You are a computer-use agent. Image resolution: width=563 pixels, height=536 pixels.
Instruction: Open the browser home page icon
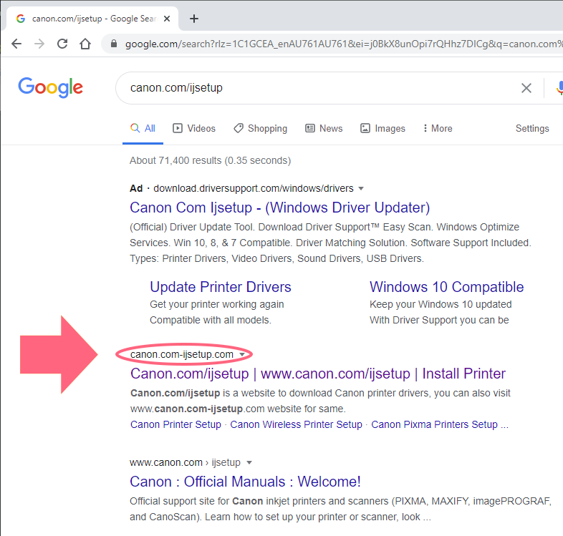[85, 44]
